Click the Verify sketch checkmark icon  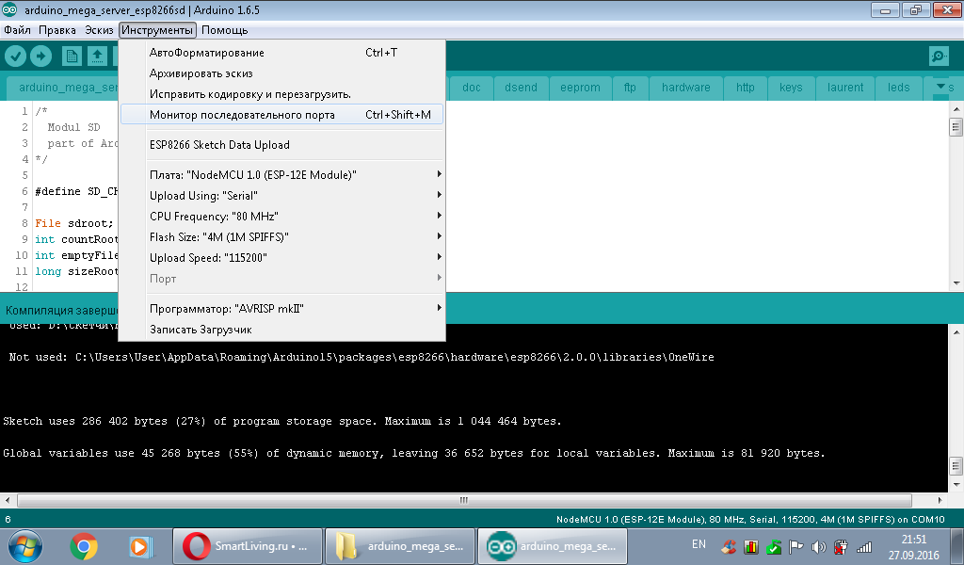point(15,56)
